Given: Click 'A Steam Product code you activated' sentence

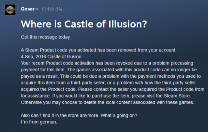Looking at the screenshot, I should click(99, 50).
